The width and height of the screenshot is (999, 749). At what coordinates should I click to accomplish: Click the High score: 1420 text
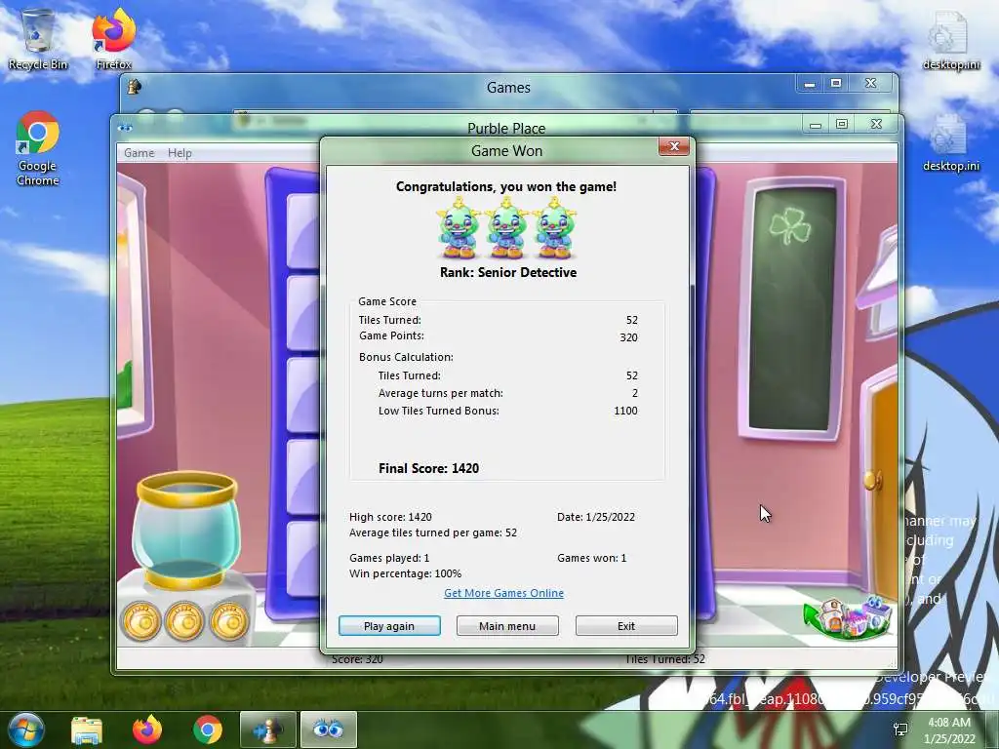point(390,517)
